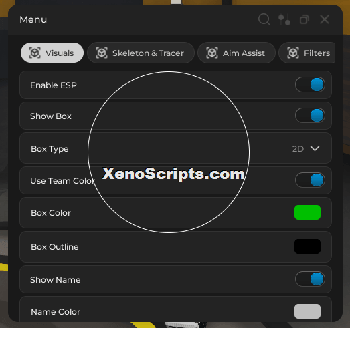Disable the Use Team Color switch
The height and width of the screenshot is (348, 350).
click(310, 180)
